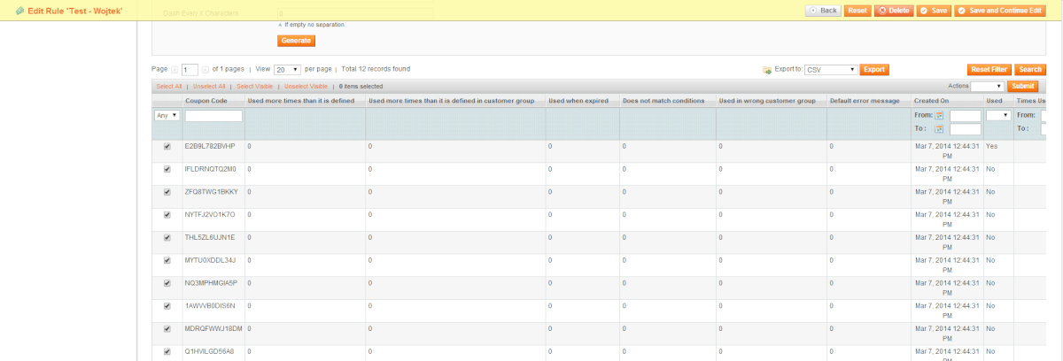This screenshot has width=1063, height=361.
Task: Open the Created On 'From' calendar icon
Action: coord(939,116)
